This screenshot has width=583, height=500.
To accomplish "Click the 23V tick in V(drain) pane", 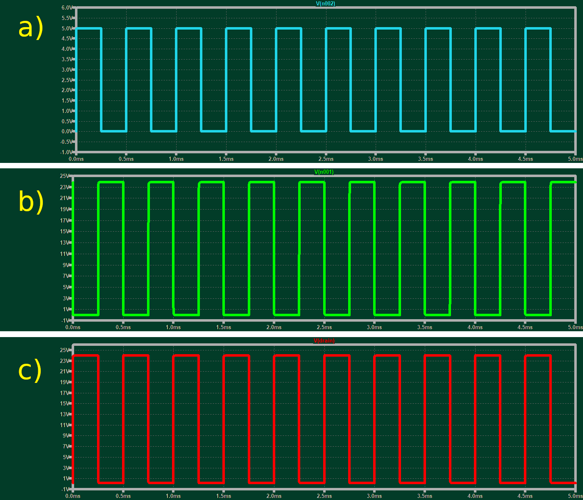I will coord(65,361).
